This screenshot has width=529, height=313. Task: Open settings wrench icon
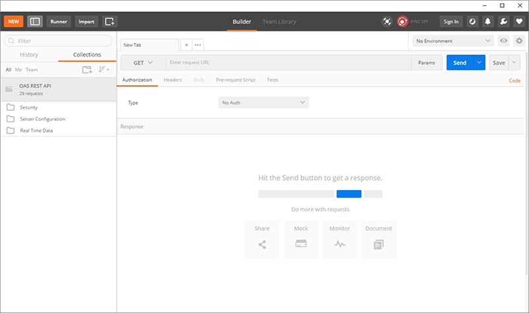tap(503, 21)
